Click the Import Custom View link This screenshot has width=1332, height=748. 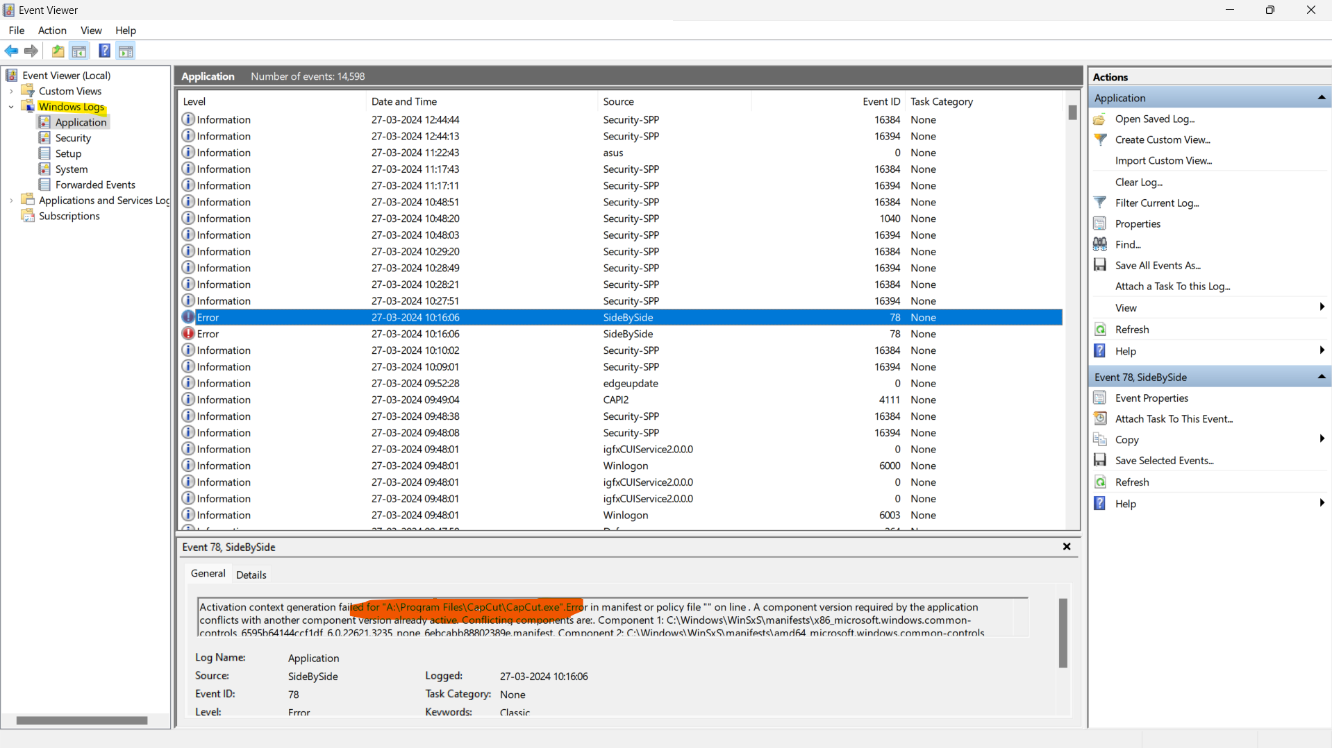tap(1163, 160)
